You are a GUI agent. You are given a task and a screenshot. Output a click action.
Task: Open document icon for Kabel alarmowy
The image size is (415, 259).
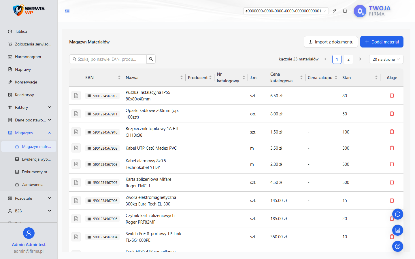(x=76, y=164)
